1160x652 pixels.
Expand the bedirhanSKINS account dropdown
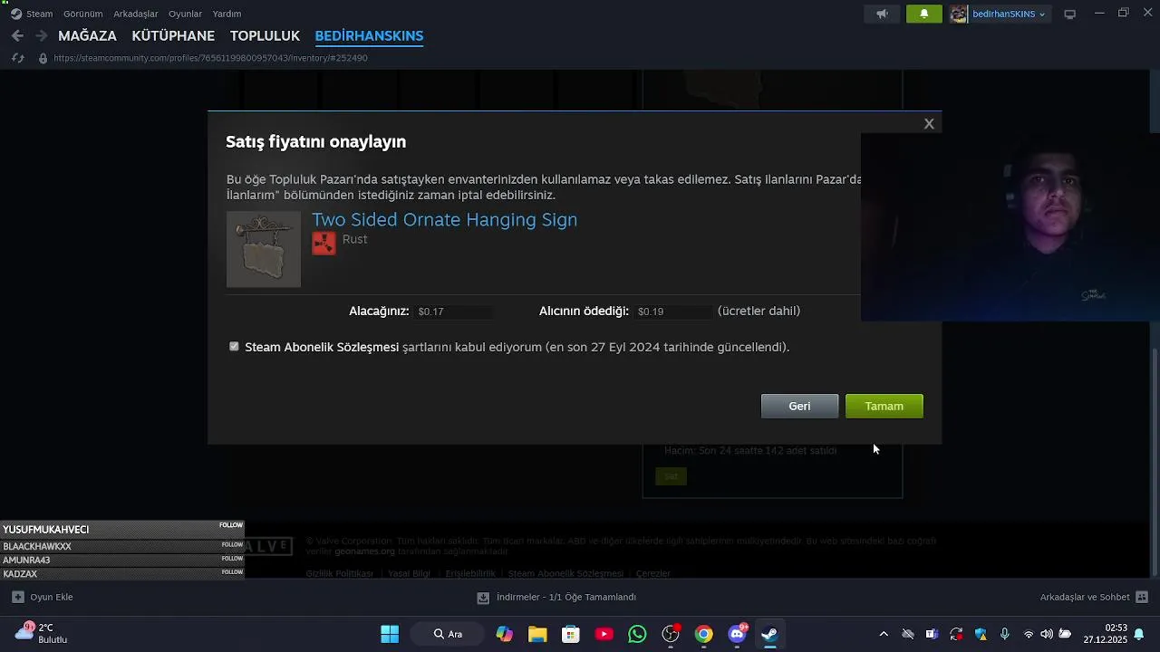pyautogui.click(x=1009, y=14)
